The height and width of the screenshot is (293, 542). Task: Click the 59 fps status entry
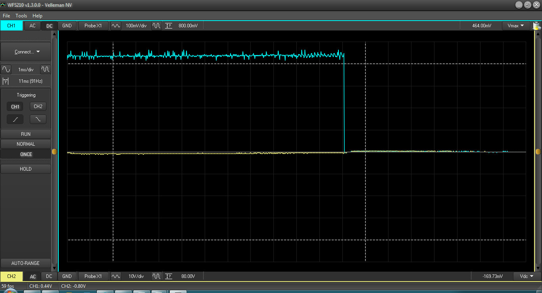[x=8, y=286]
